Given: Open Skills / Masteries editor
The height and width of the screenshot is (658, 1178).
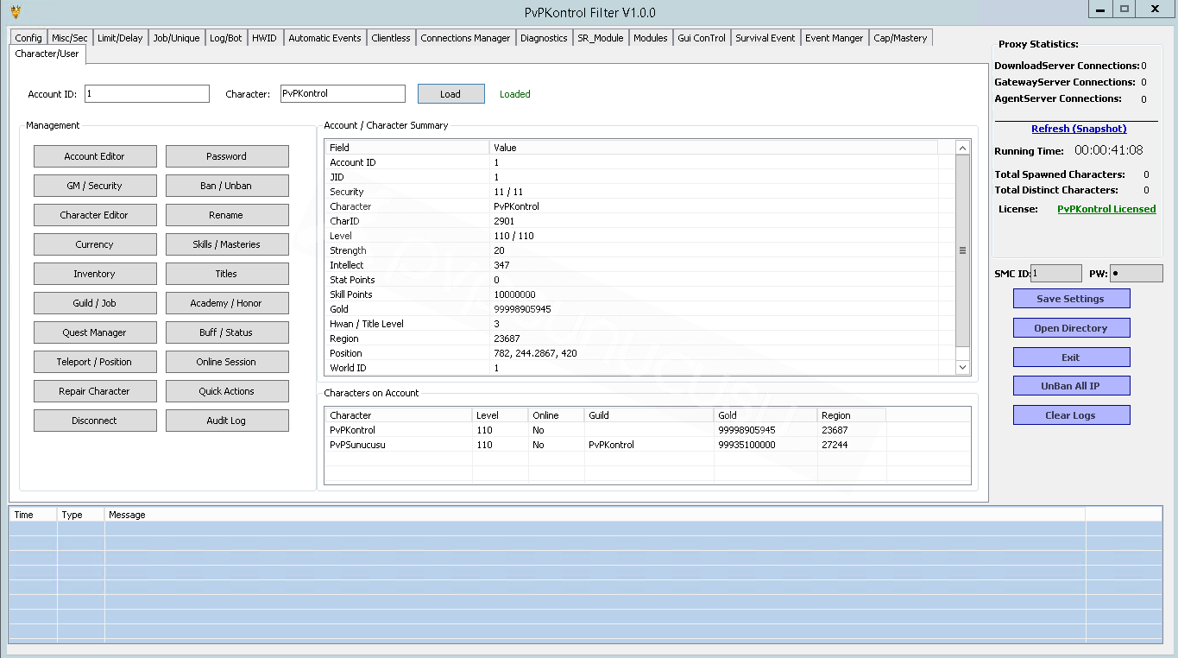Looking at the screenshot, I should point(227,244).
